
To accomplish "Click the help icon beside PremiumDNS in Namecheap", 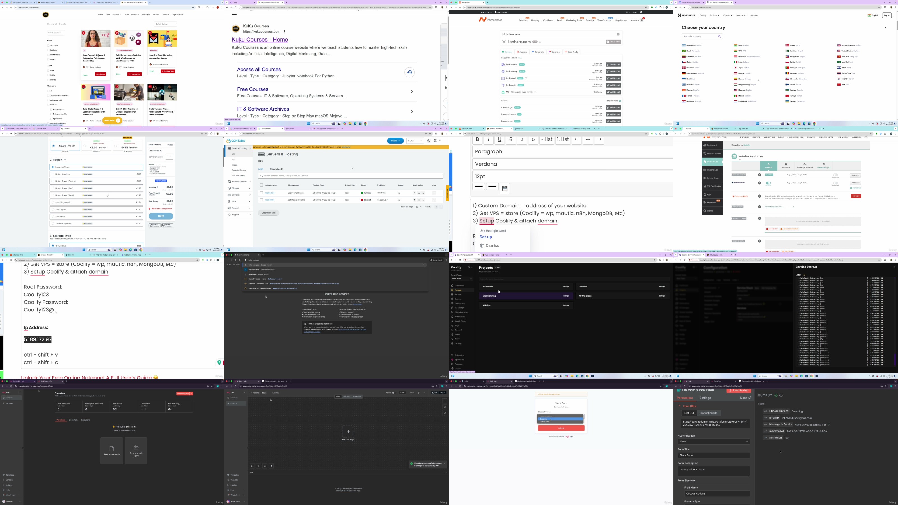I will [x=759, y=196].
